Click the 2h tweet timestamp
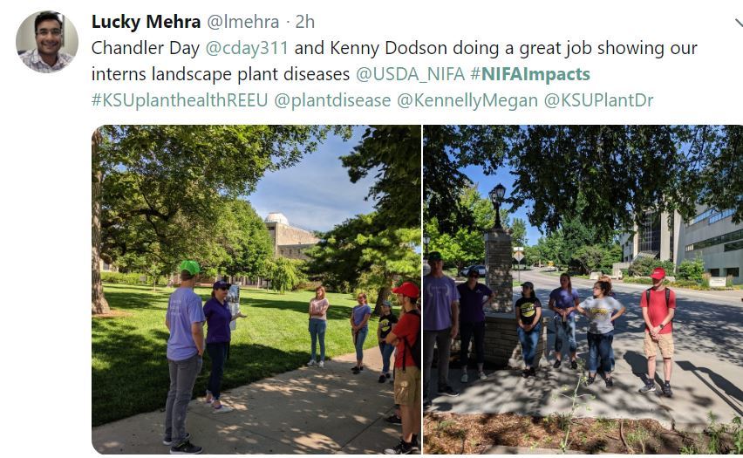Screen dimensions: 743x458 305,22
